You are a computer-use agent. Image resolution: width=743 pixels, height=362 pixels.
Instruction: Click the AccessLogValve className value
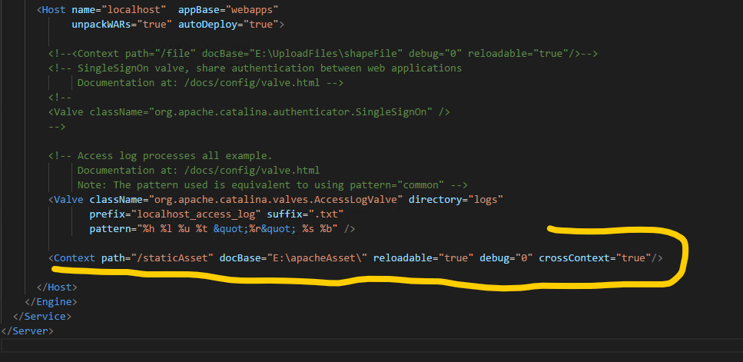[276, 200]
